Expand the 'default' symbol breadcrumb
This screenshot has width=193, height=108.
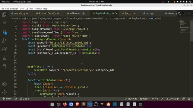click(156, 18)
